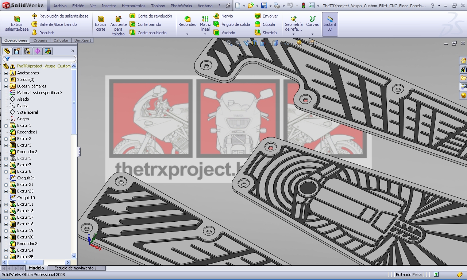Open the Archivo menu
467x280 pixels.
pos(60,6)
